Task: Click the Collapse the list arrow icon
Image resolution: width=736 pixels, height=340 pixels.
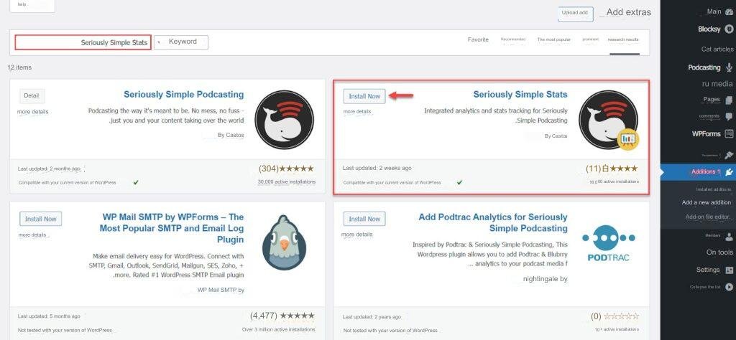Action: pyautogui.click(x=729, y=287)
